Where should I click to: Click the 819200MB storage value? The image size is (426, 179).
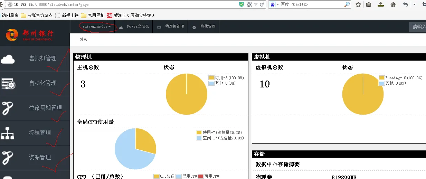[344, 177]
